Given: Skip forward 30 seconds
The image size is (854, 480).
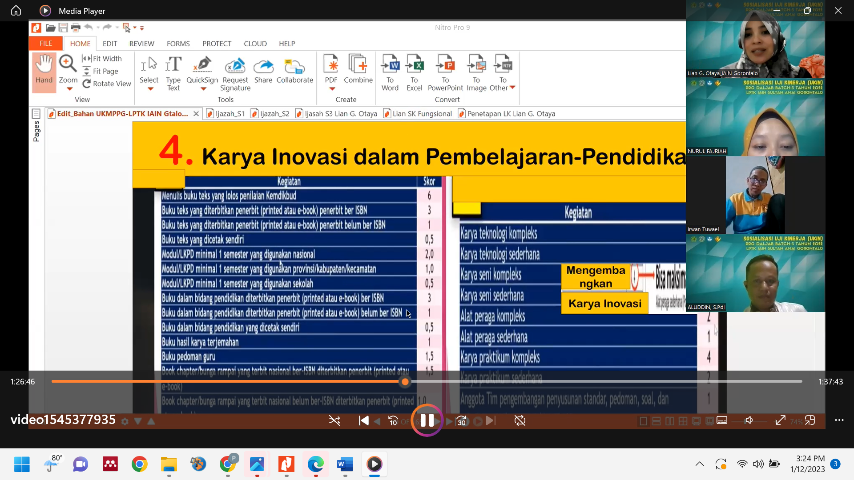Looking at the screenshot, I should pyautogui.click(x=462, y=420).
